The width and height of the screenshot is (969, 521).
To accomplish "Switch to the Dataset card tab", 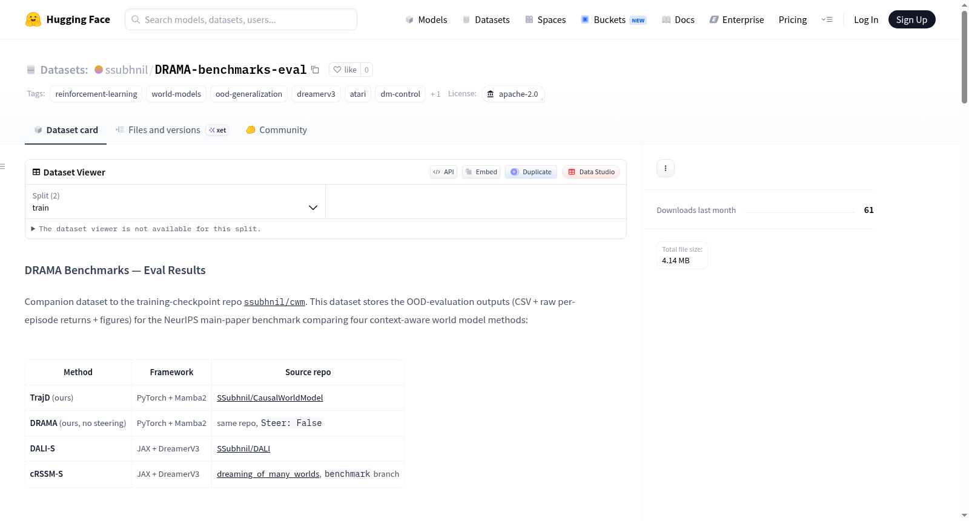I will coord(66,130).
